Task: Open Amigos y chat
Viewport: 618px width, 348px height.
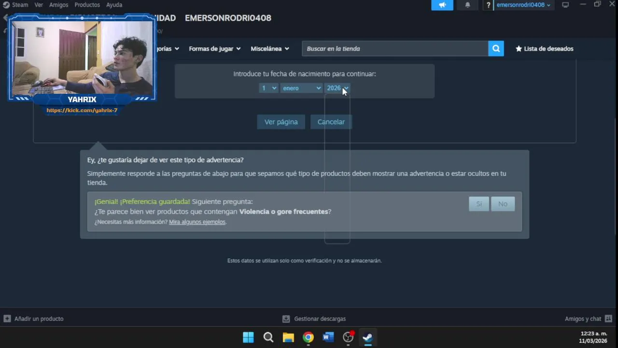Action: [583, 319]
